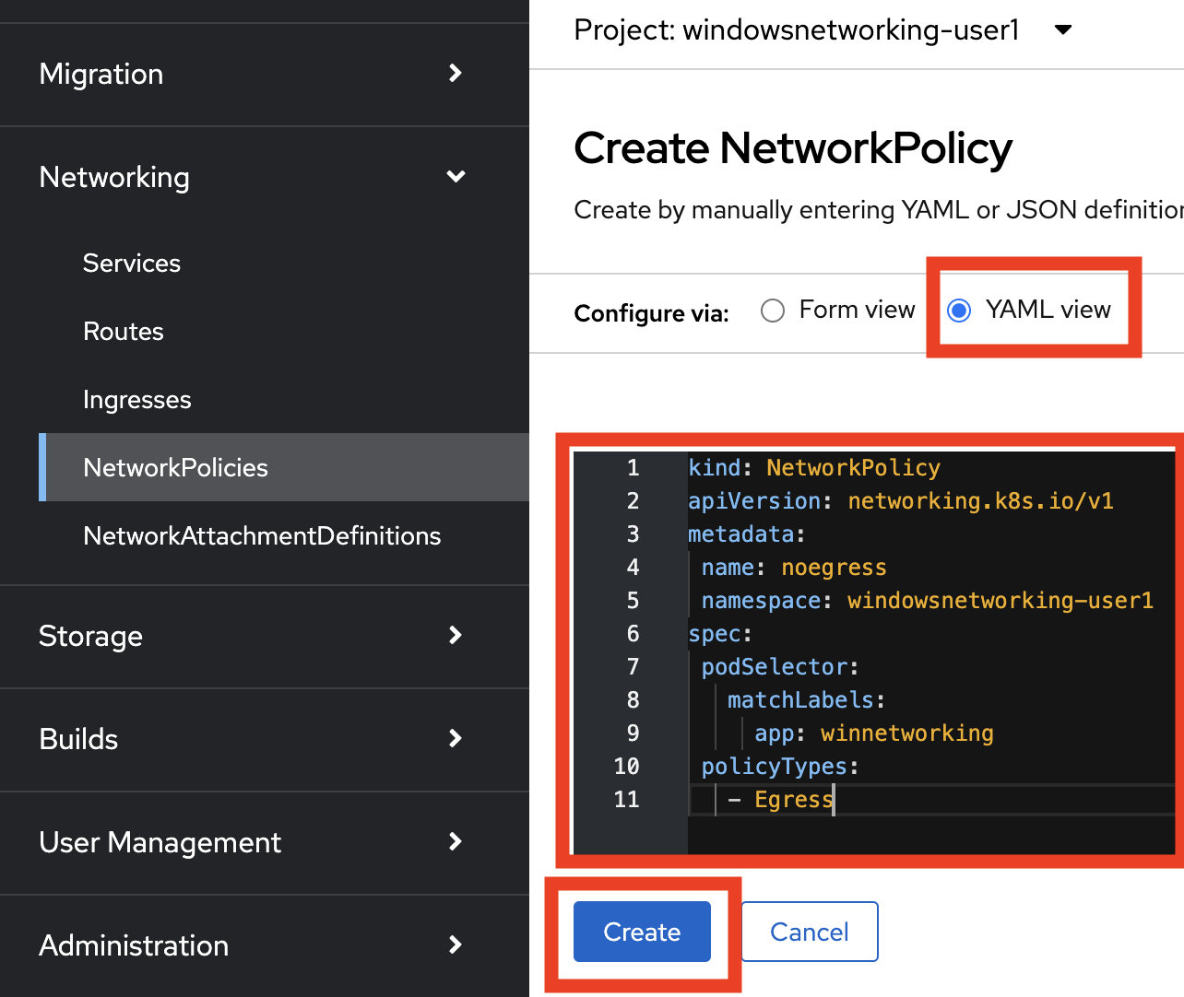Expand the Migration section chevron
The height and width of the screenshot is (997, 1184).
coord(455,74)
